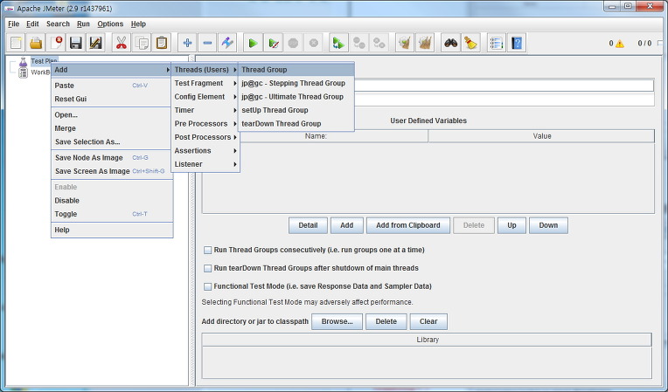Click the Clear All brooms icon
This screenshot has width=668, height=392.
425,43
